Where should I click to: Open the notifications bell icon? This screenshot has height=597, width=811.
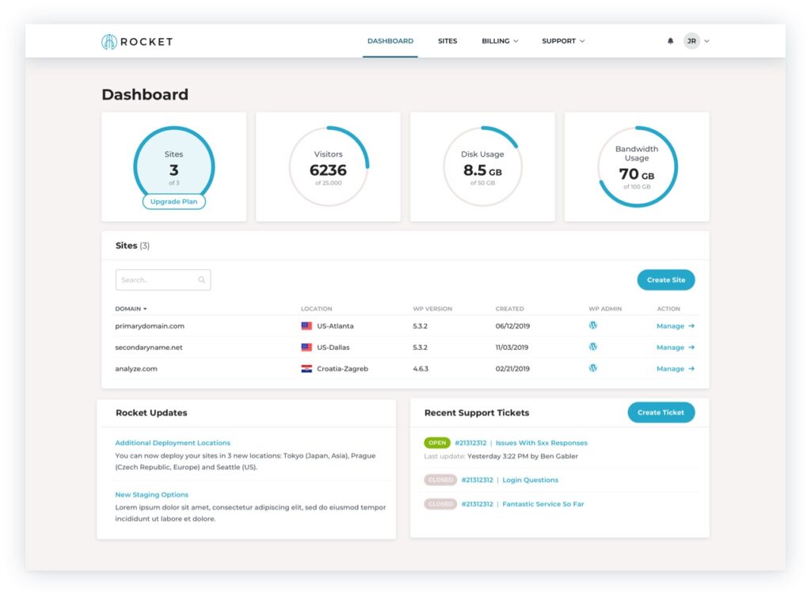[670, 40]
